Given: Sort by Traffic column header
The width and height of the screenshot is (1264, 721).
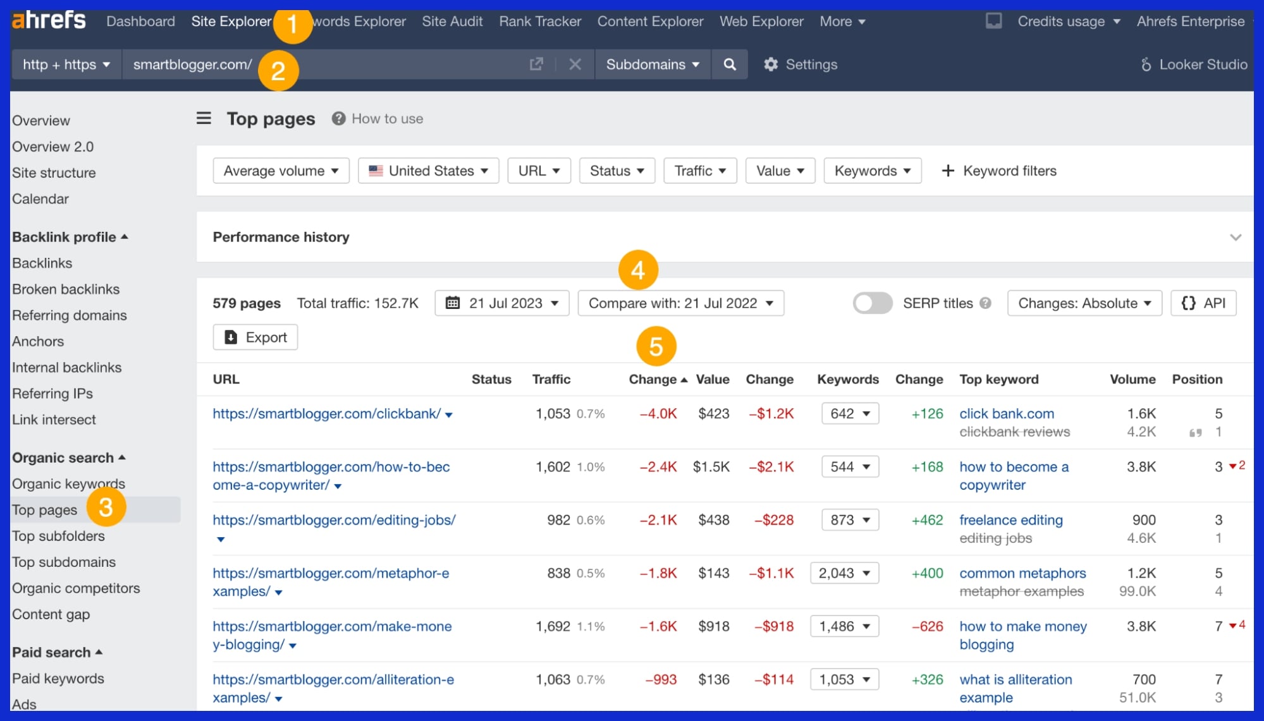Looking at the screenshot, I should pos(551,379).
